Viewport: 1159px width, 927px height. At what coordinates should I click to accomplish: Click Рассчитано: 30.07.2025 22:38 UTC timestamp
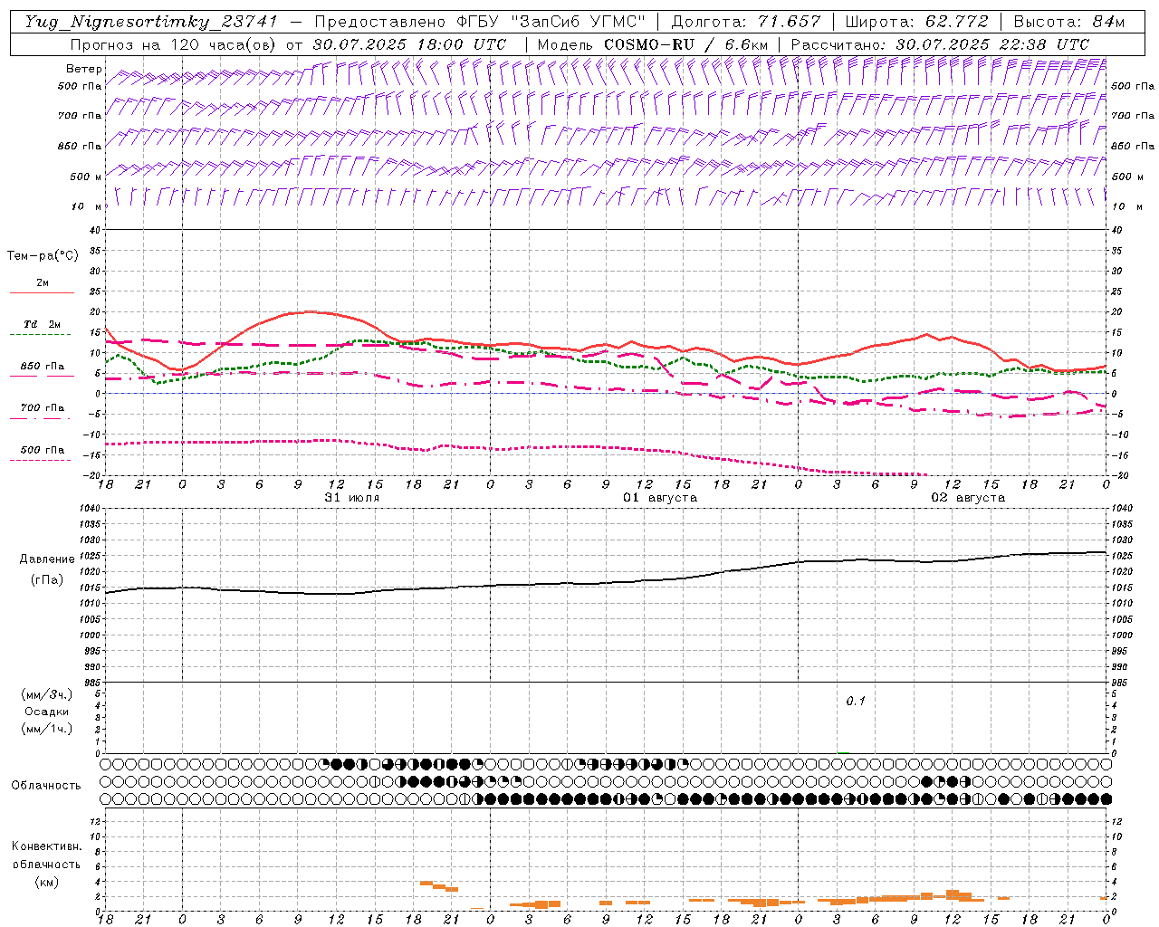(940, 44)
